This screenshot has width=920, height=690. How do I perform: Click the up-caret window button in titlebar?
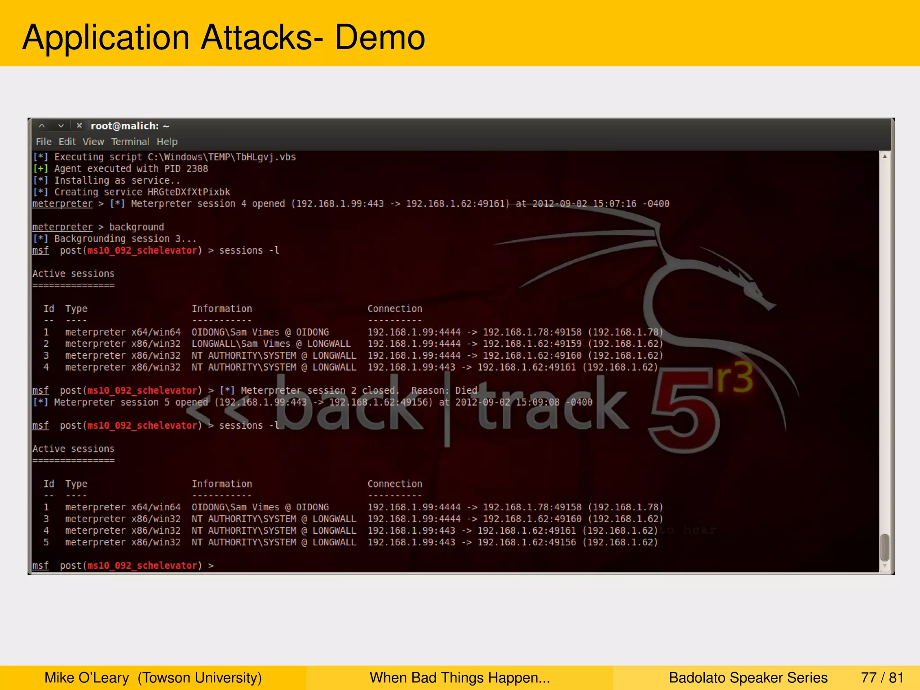pyautogui.click(x=42, y=126)
